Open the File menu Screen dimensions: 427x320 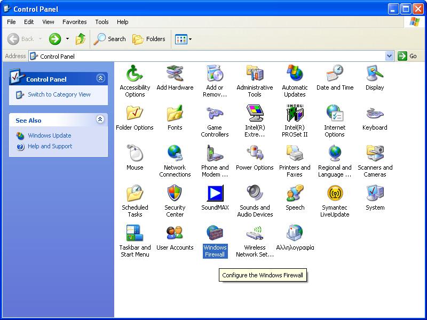point(11,22)
